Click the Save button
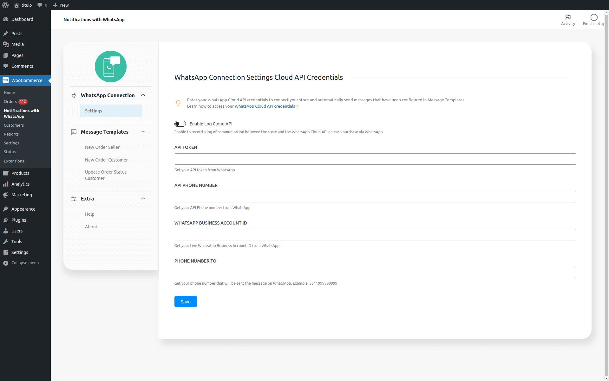The width and height of the screenshot is (609, 381). 185,302
